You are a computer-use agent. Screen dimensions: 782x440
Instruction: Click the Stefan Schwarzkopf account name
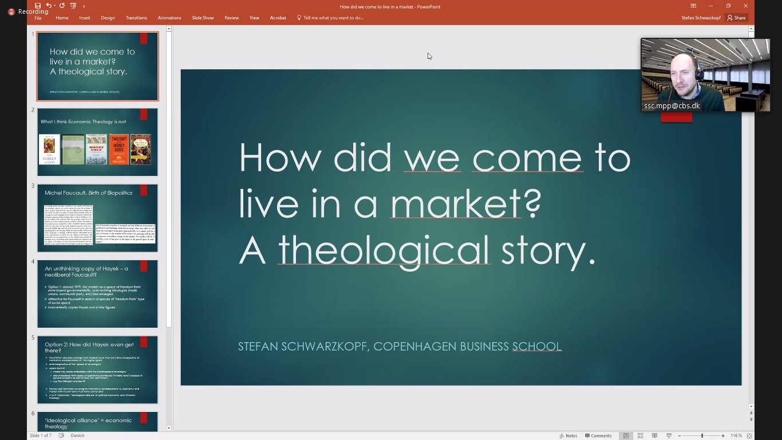coord(701,18)
